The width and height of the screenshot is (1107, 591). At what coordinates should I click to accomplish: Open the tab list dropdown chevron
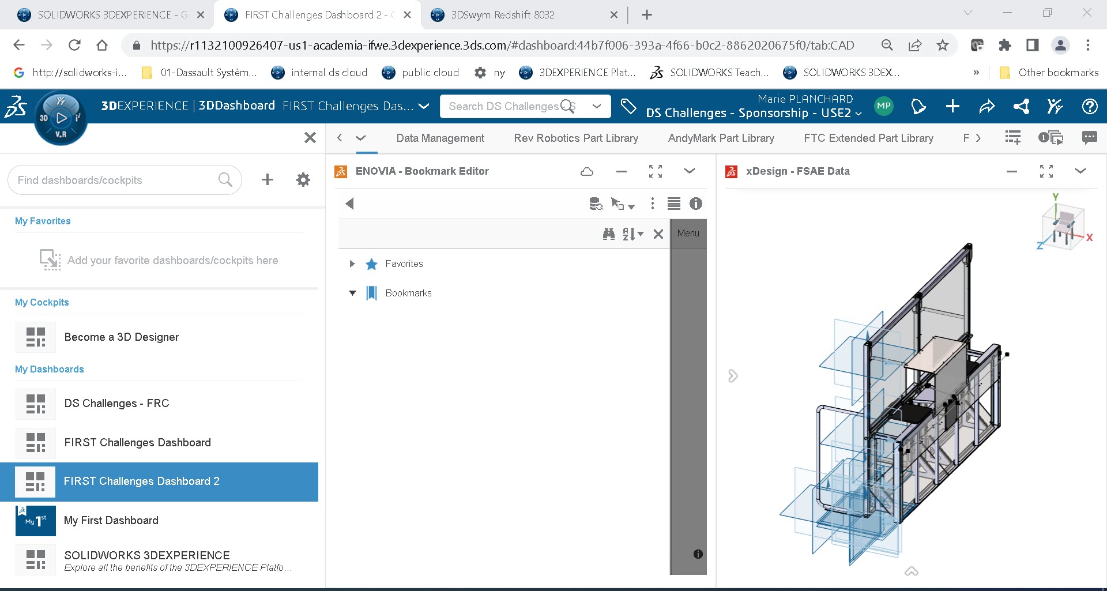pos(361,138)
